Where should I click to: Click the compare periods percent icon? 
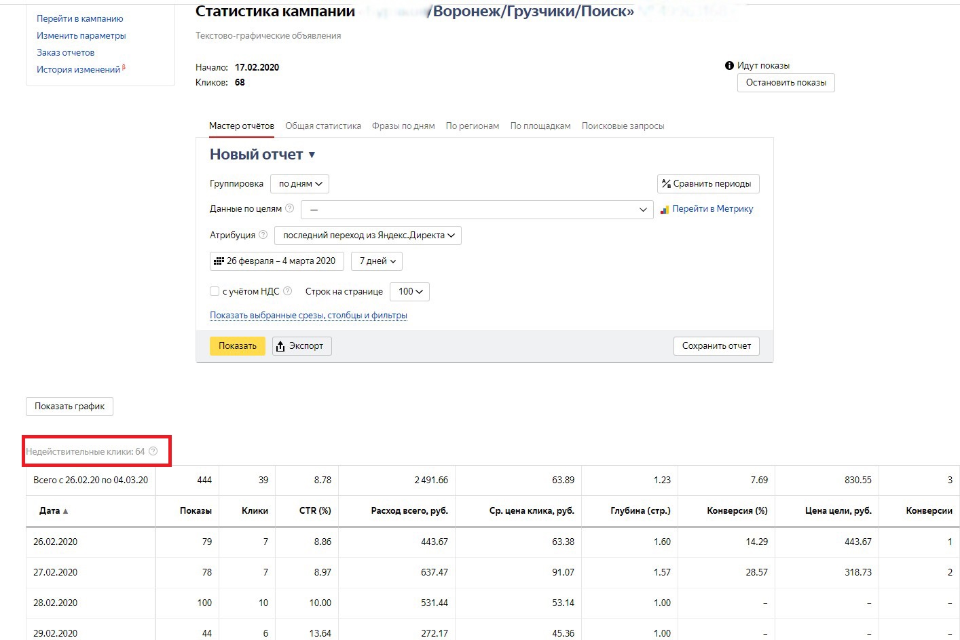click(x=666, y=184)
